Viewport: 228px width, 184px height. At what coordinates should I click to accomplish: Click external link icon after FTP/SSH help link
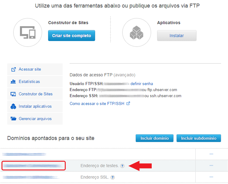point(128,104)
